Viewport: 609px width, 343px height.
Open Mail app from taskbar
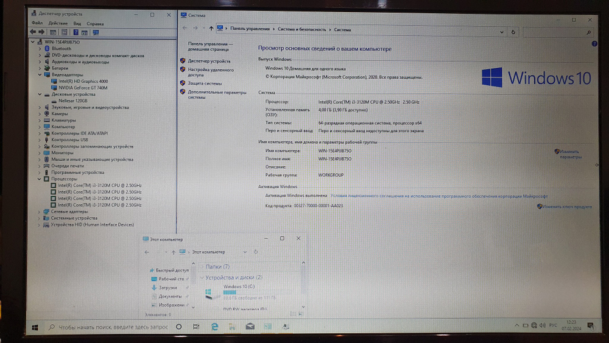click(x=250, y=327)
